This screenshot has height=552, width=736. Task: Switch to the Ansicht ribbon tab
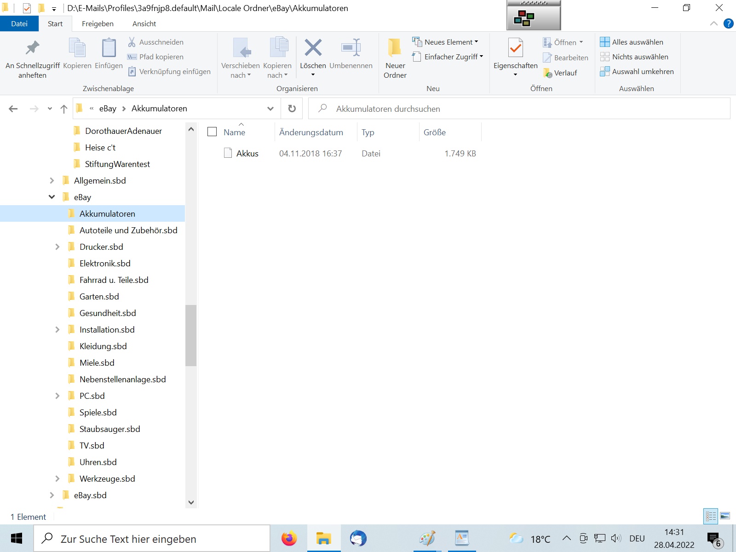click(144, 23)
